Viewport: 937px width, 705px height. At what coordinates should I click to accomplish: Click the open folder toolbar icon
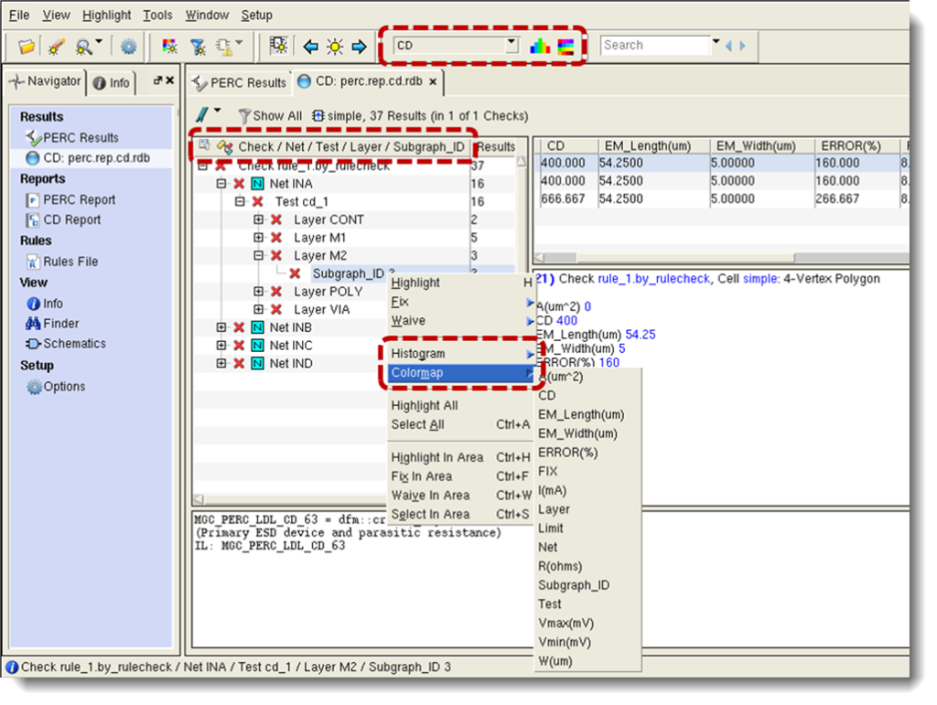pos(26,46)
